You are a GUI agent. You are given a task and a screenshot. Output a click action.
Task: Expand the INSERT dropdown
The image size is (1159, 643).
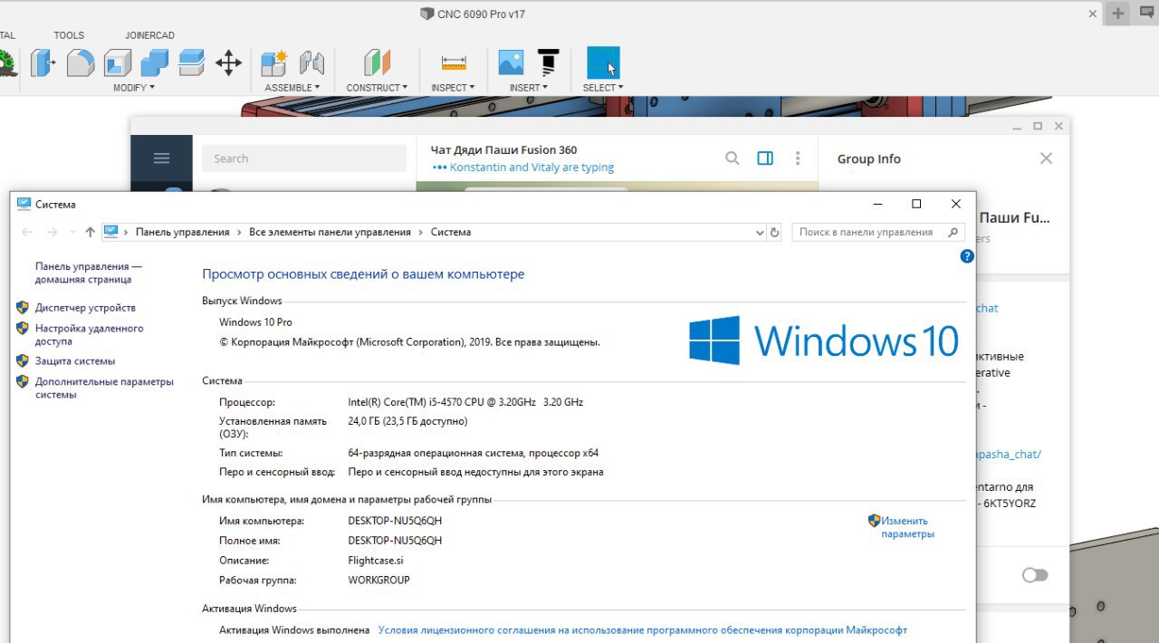click(x=529, y=88)
